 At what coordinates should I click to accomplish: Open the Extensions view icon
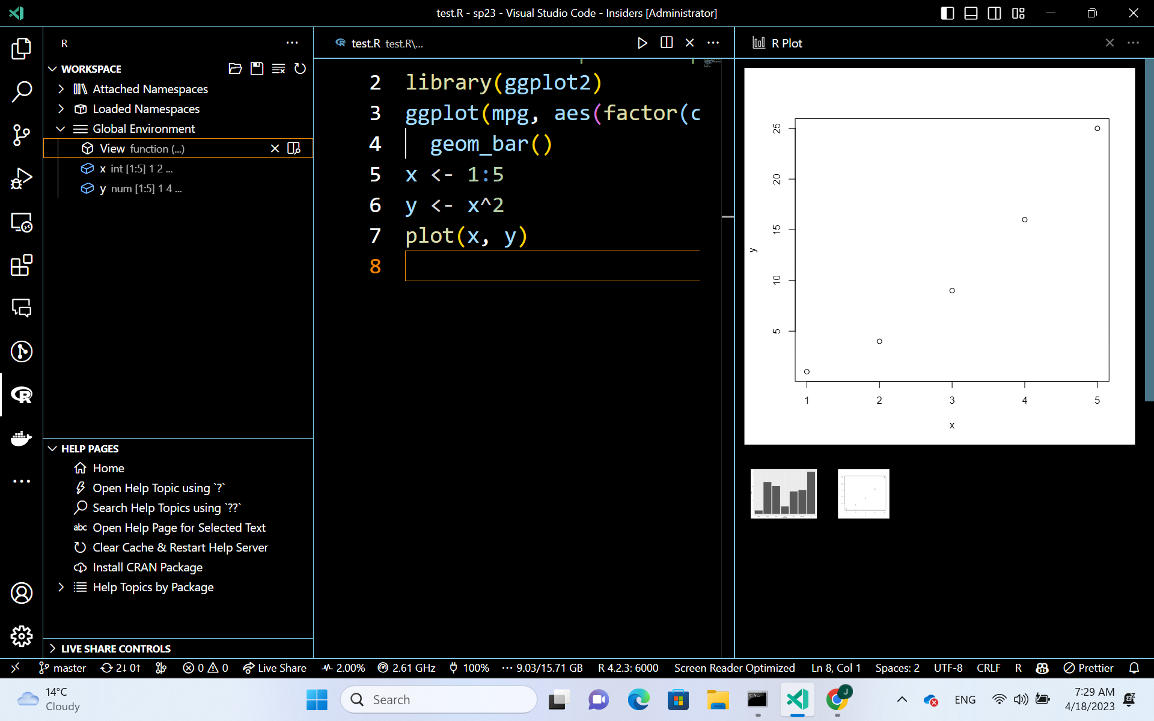(x=22, y=265)
